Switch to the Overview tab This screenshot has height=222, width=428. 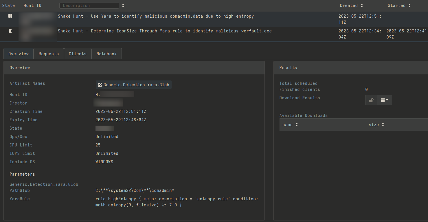coord(19,54)
